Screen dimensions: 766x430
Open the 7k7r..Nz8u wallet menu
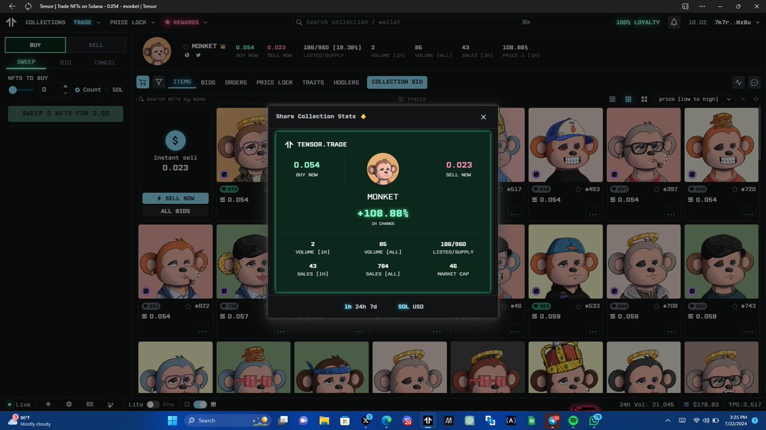(737, 22)
